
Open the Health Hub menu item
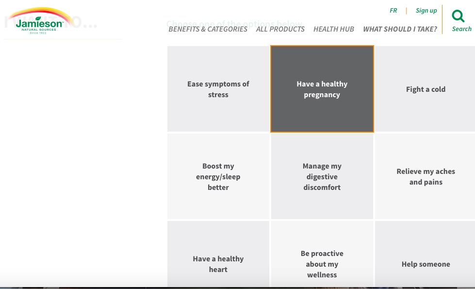[333, 29]
